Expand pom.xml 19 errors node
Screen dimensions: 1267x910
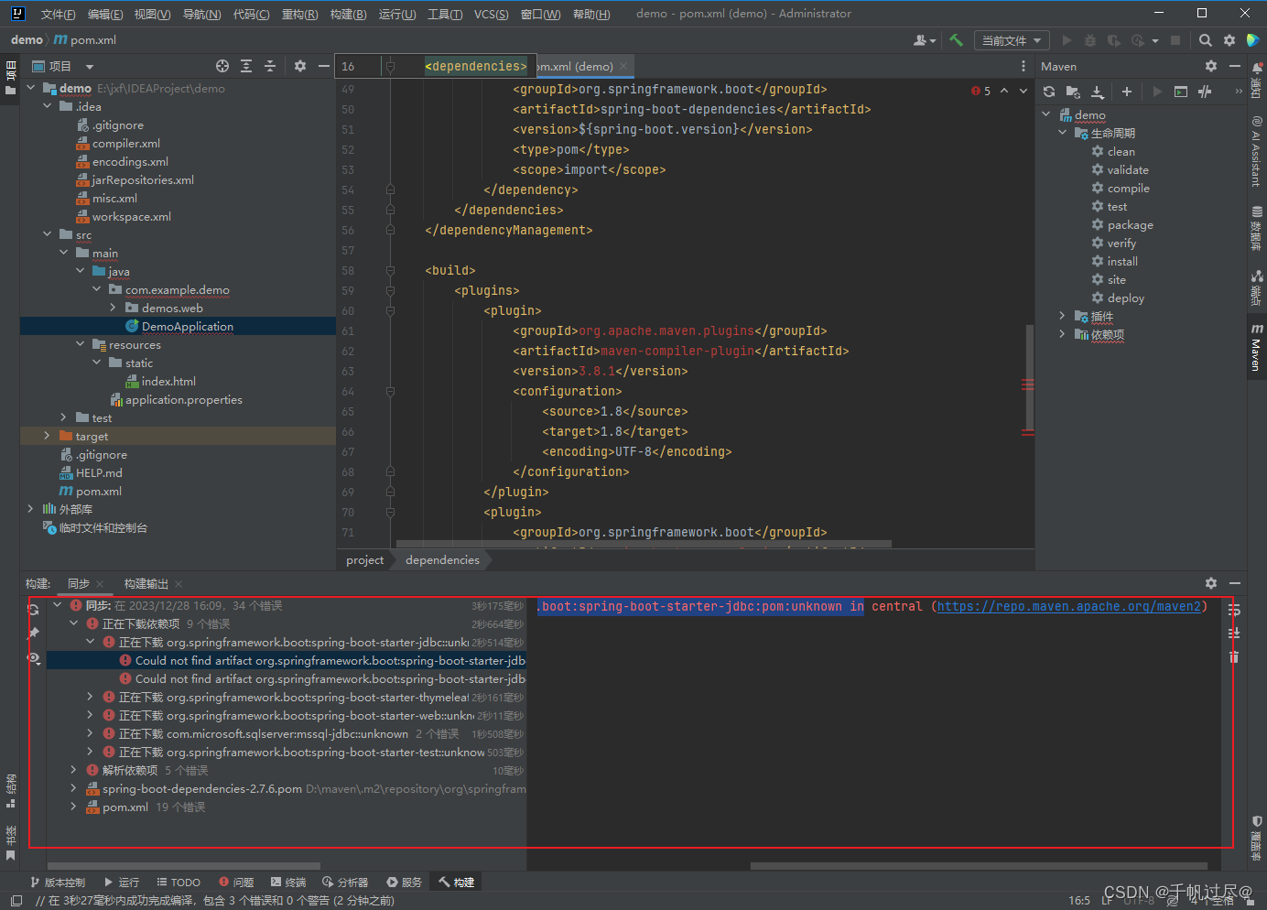point(73,807)
